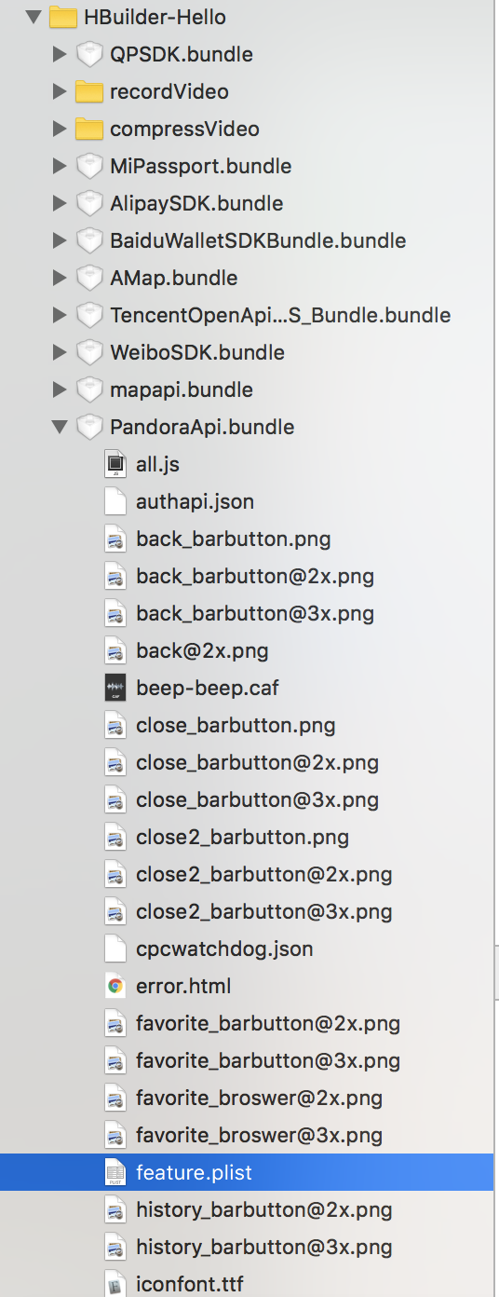The width and height of the screenshot is (499, 1297).
Task: Click the feature.plist file icon
Action: tap(115, 1172)
